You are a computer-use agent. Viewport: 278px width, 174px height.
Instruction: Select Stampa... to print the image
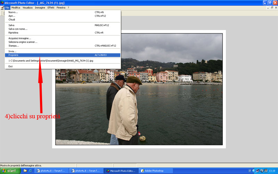pyautogui.click(x=14, y=46)
